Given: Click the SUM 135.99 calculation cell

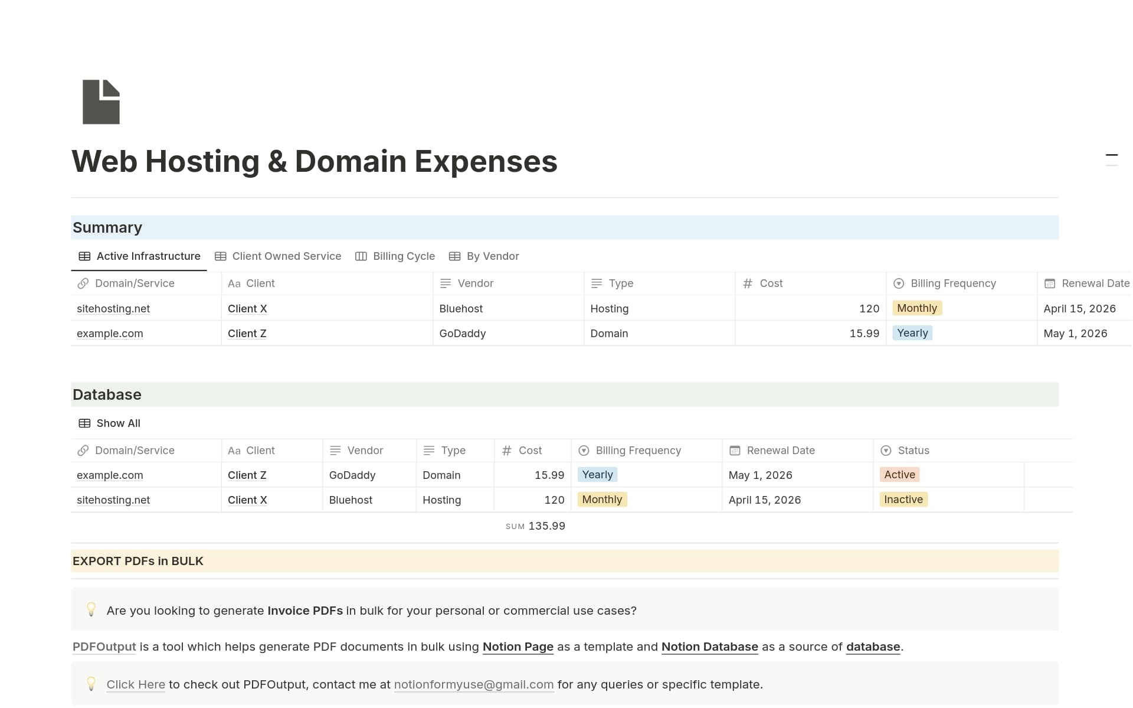Looking at the screenshot, I should coord(535,526).
